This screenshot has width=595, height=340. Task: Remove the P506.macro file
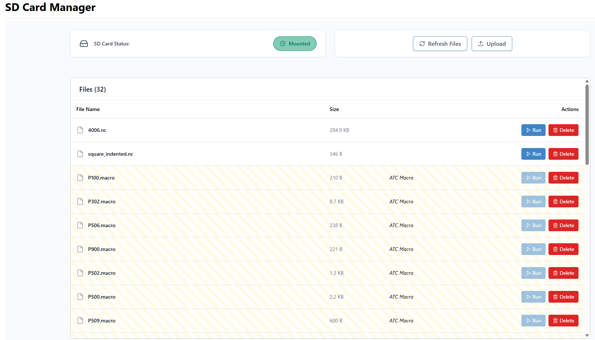563,225
